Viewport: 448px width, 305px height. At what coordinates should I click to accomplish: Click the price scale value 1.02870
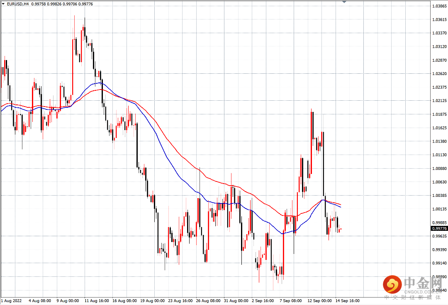point(439,60)
